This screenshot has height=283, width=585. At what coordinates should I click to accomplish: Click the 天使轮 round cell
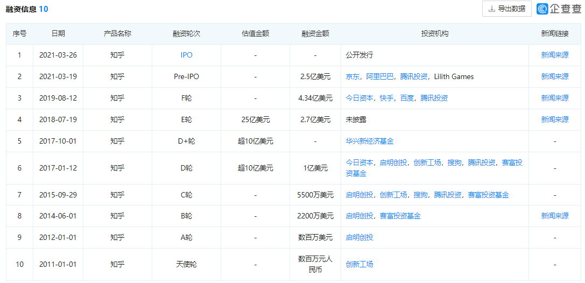187,264
